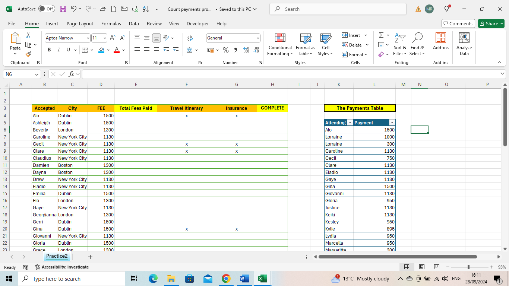Toggle Bold formatting
The image size is (509, 286).
pyautogui.click(x=49, y=50)
